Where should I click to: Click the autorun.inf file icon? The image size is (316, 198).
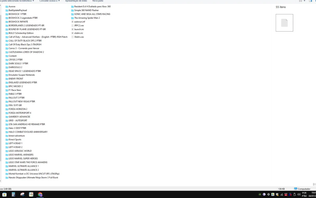(72, 22)
